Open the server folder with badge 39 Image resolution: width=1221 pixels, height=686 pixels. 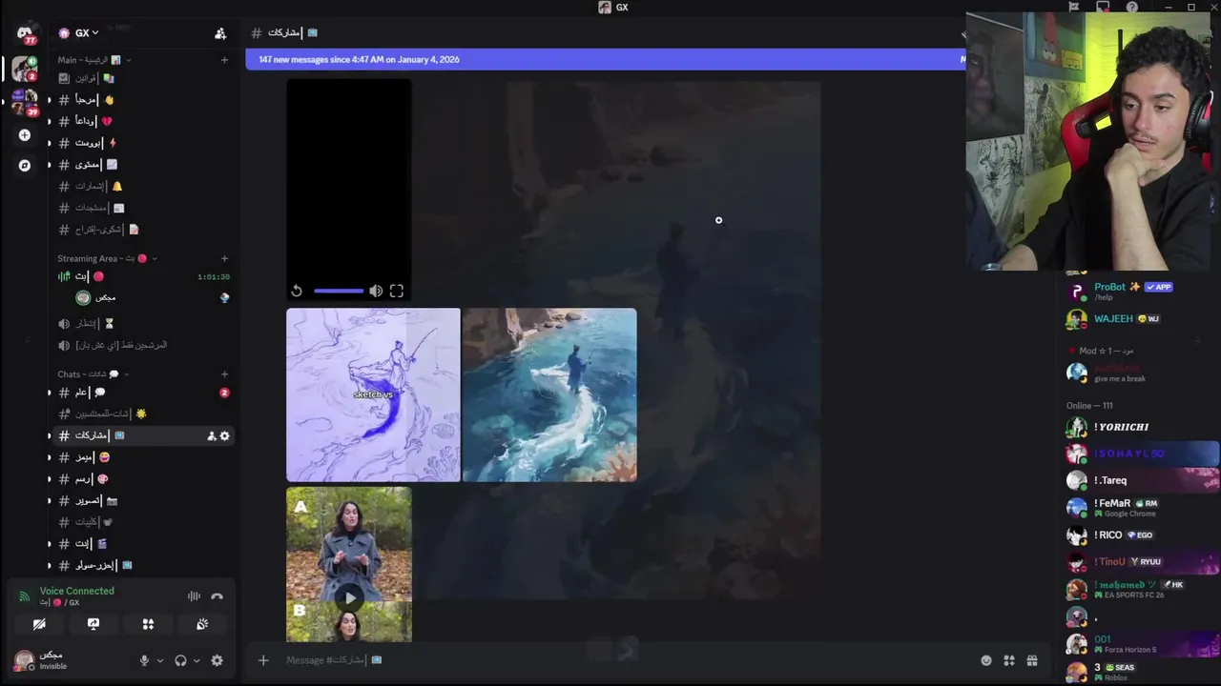point(24,103)
